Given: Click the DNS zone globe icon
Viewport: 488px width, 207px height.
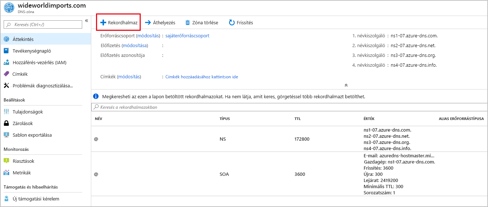Looking at the screenshot, I should pos(8,8).
